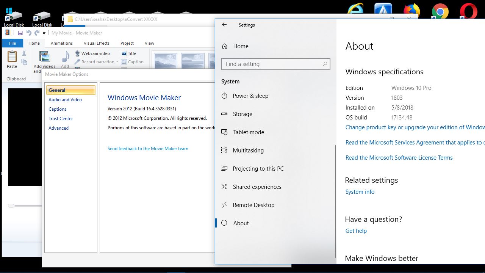Click the Internet Explorer desktop icon
The width and height of the screenshot is (485, 273).
coord(356,11)
